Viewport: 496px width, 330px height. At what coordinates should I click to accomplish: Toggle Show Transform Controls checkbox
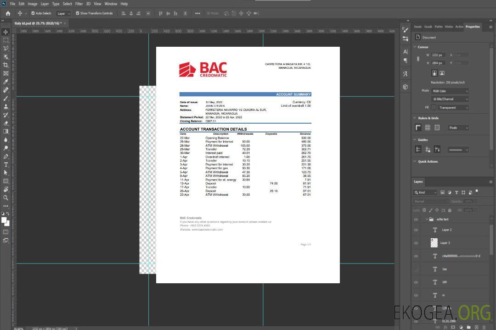point(78,13)
